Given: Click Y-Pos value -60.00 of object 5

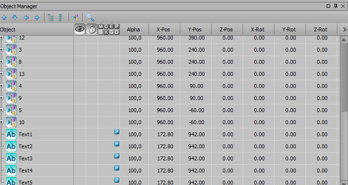Looking at the screenshot, I should click(x=196, y=110).
